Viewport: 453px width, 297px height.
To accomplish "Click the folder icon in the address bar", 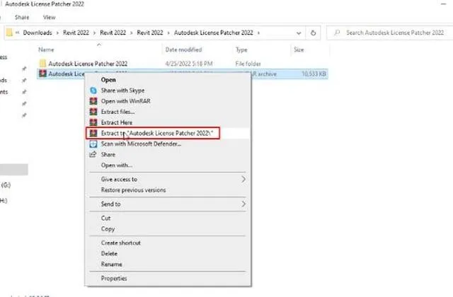I will pos(9,33).
